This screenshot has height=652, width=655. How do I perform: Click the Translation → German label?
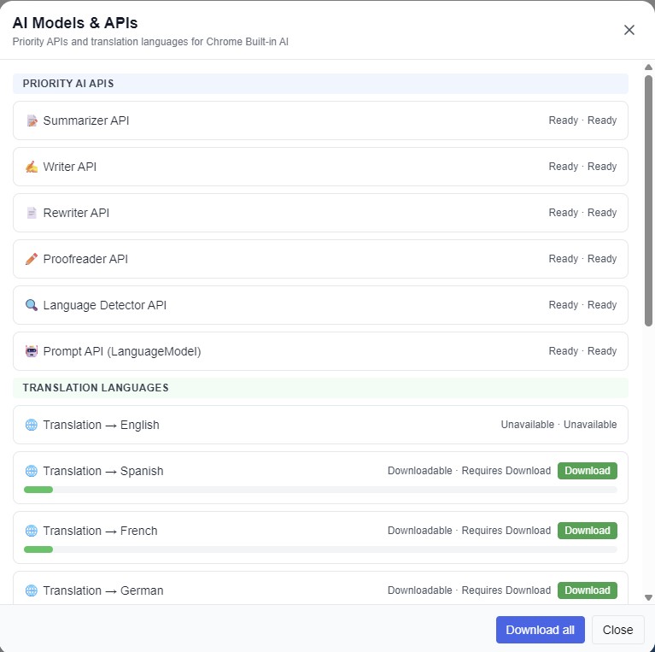[103, 590]
